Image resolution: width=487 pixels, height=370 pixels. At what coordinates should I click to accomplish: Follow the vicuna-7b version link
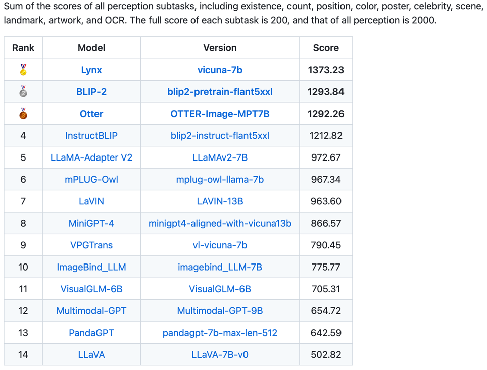click(220, 70)
